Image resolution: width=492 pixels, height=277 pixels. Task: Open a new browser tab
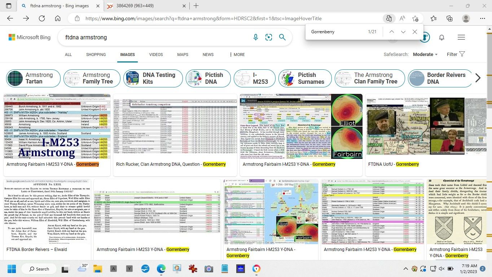coord(196,6)
